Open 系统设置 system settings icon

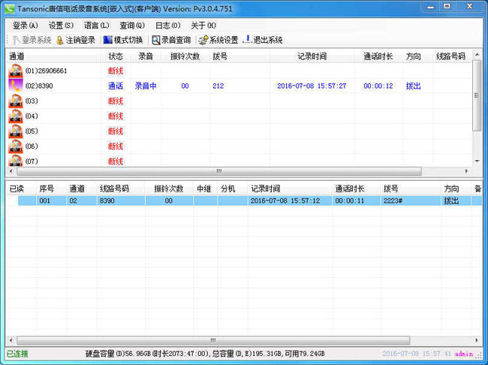[x=203, y=40]
